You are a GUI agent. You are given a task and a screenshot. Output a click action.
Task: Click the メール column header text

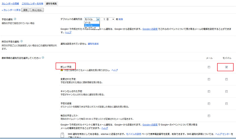coord(209,58)
